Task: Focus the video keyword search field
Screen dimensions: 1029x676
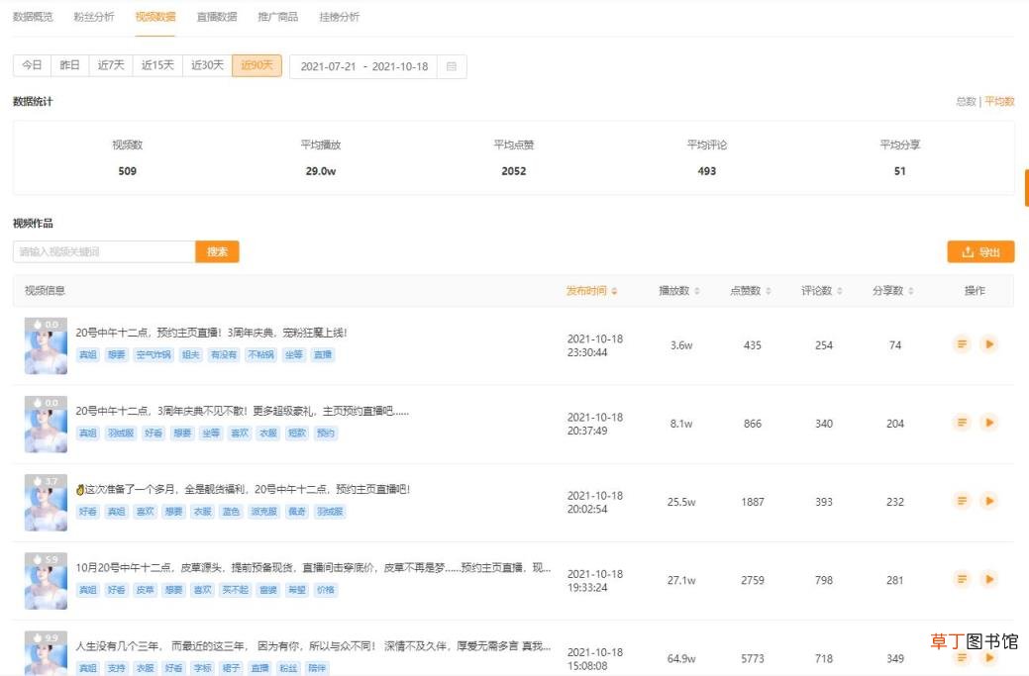Action: coord(104,251)
